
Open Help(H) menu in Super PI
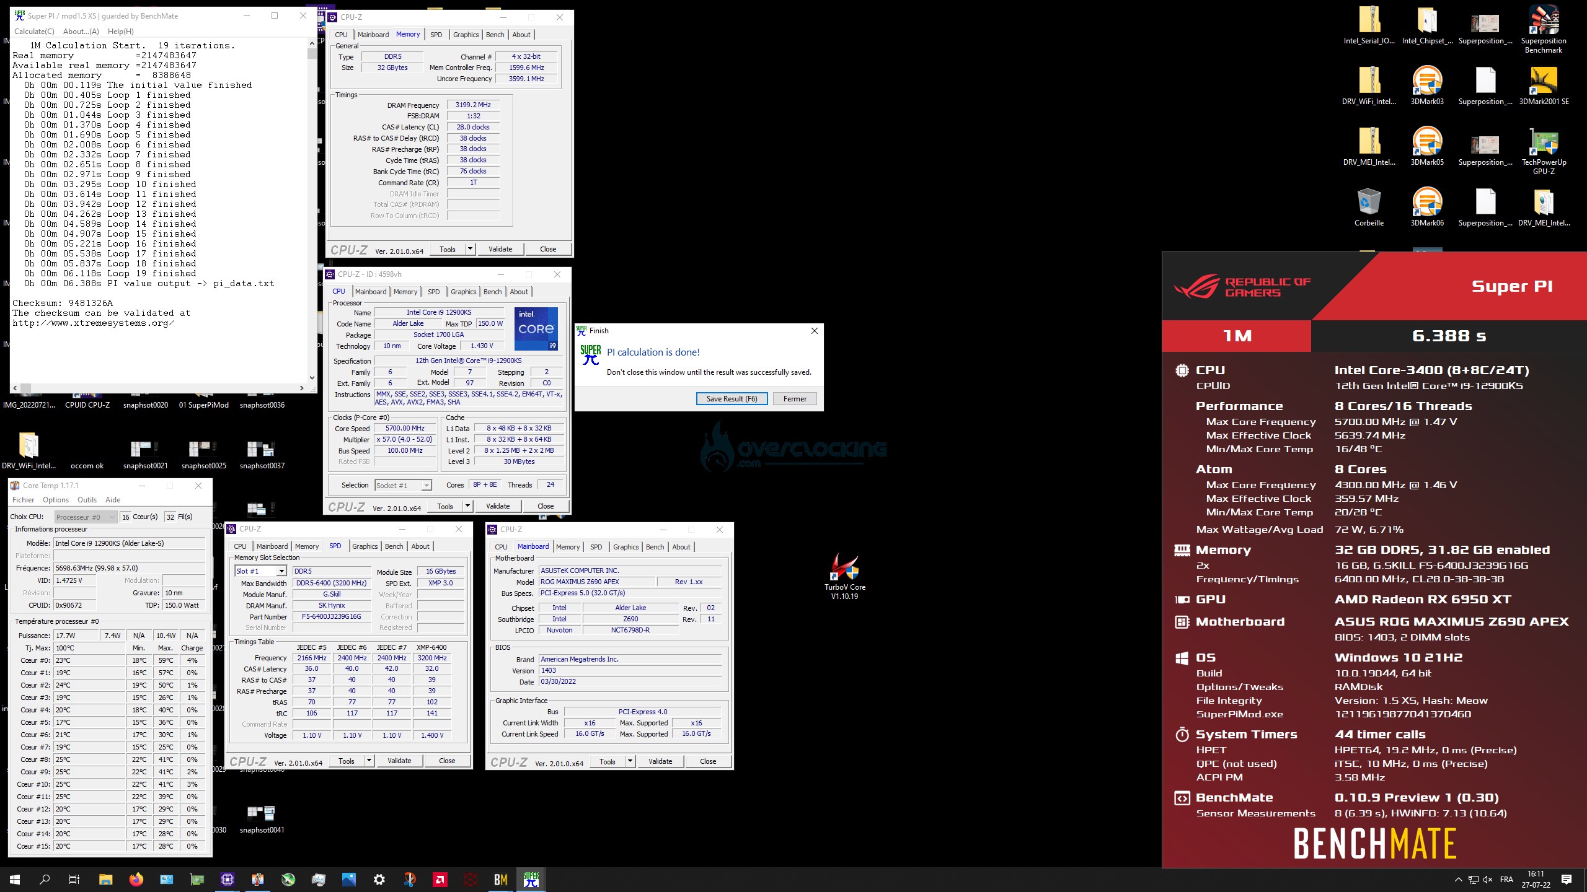click(120, 32)
